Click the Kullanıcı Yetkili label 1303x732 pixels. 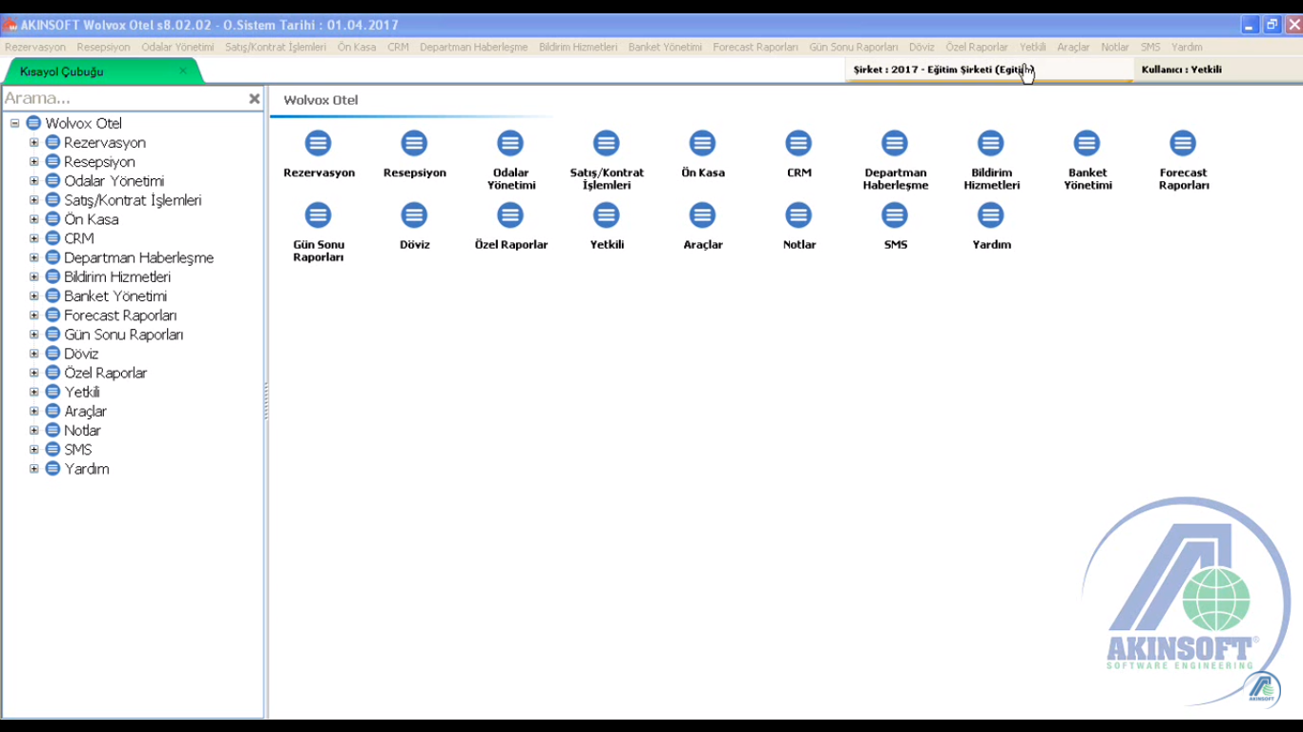(1181, 70)
